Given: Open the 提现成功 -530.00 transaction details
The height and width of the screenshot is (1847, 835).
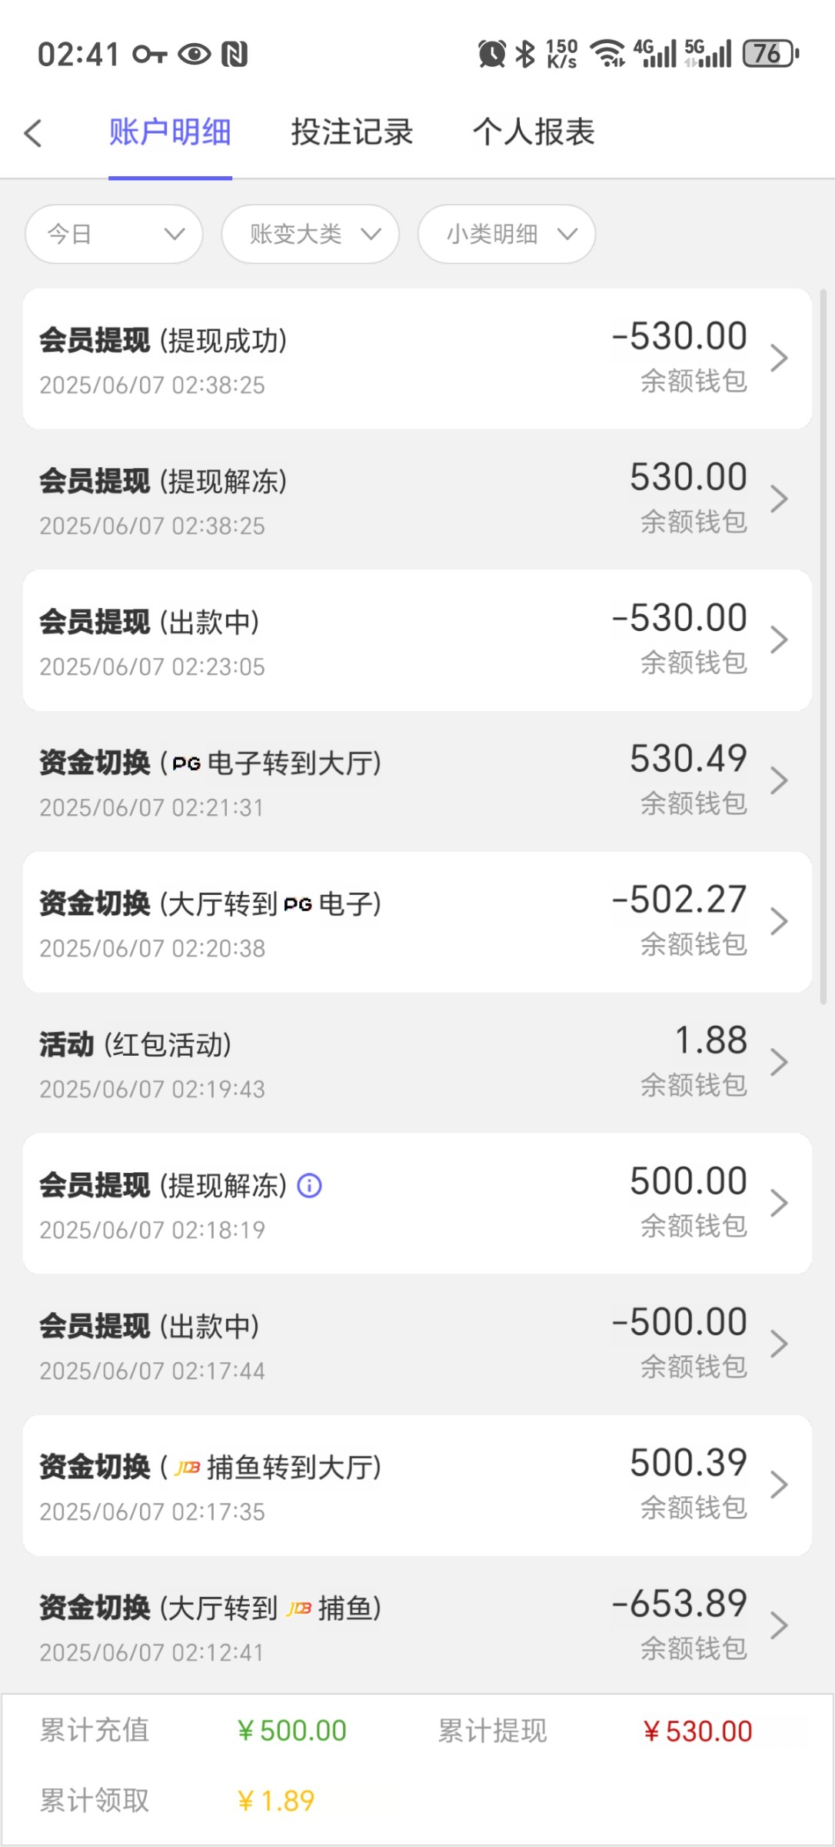Looking at the screenshot, I should (417, 359).
